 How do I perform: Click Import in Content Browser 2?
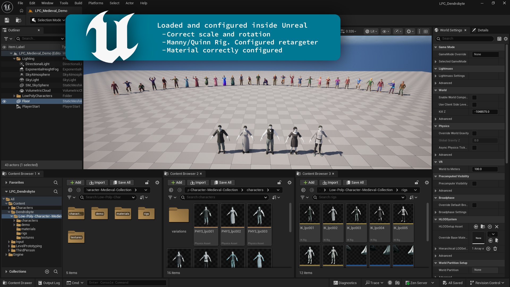198,183
